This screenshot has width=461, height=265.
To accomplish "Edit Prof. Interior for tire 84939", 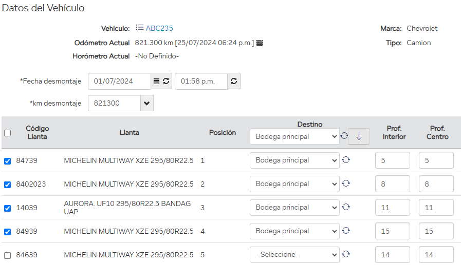I will pyautogui.click(x=392, y=231).
